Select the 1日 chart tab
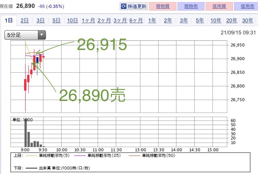Image resolution: width=258 pixels, height=174 pixels. 9,21
